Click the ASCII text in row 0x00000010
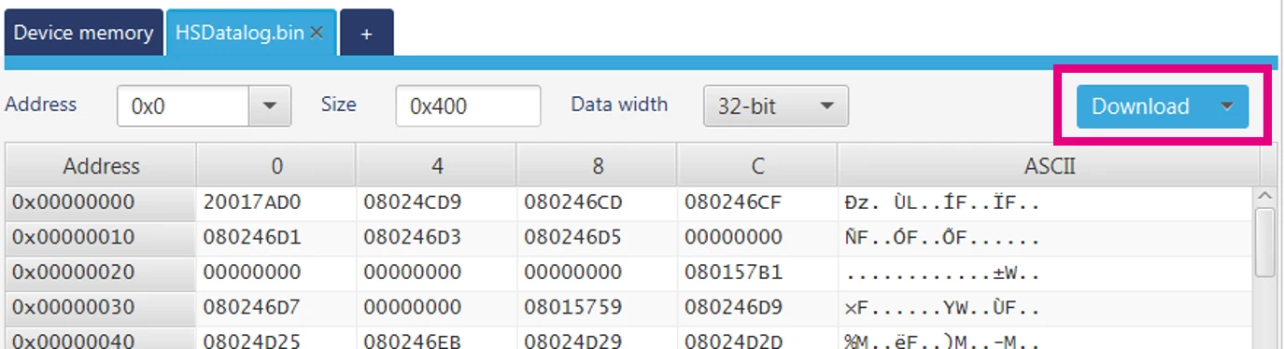The image size is (1284, 349). pos(941,238)
